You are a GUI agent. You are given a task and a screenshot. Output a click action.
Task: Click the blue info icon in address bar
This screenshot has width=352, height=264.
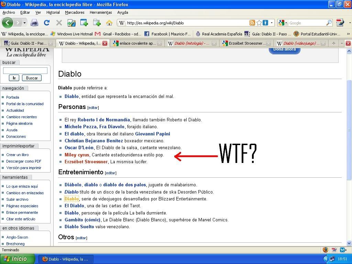(265, 23)
